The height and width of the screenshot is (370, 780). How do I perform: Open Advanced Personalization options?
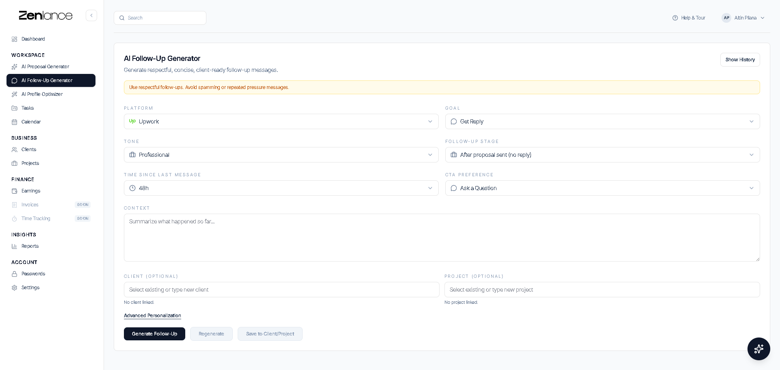[152, 316]
